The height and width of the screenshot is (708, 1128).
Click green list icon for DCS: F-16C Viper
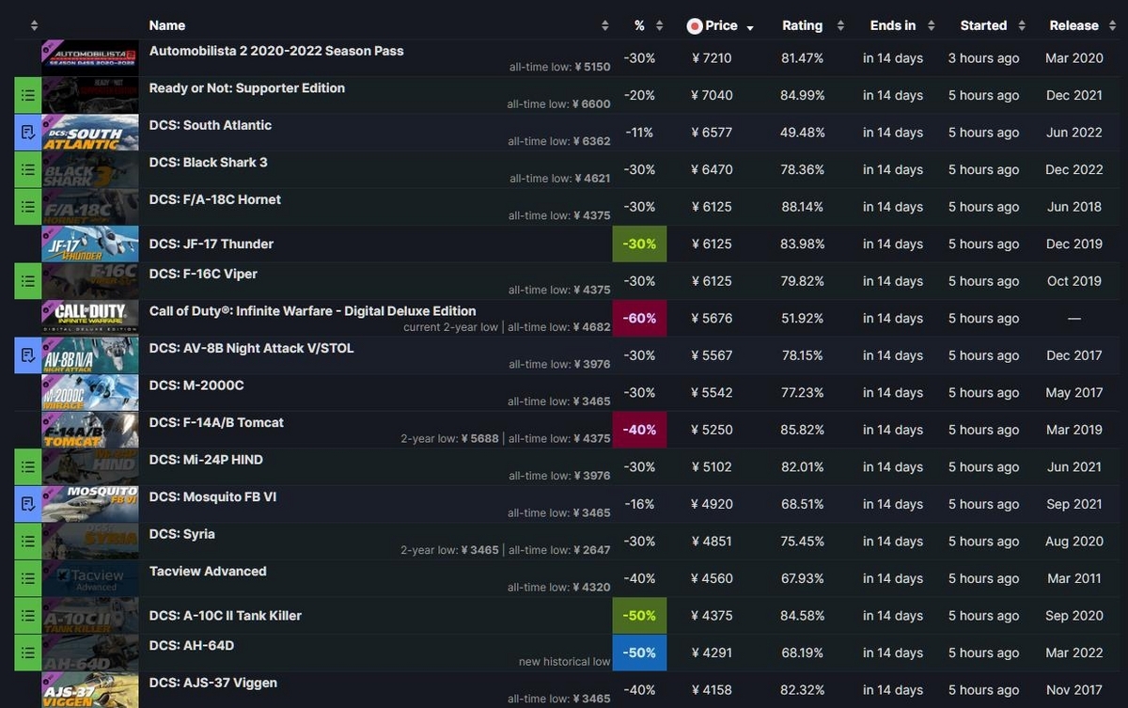coord(28,281)
